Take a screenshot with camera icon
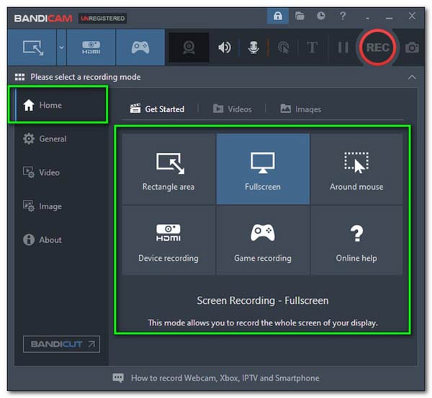 pyautogui.click(x=412, y=47)
